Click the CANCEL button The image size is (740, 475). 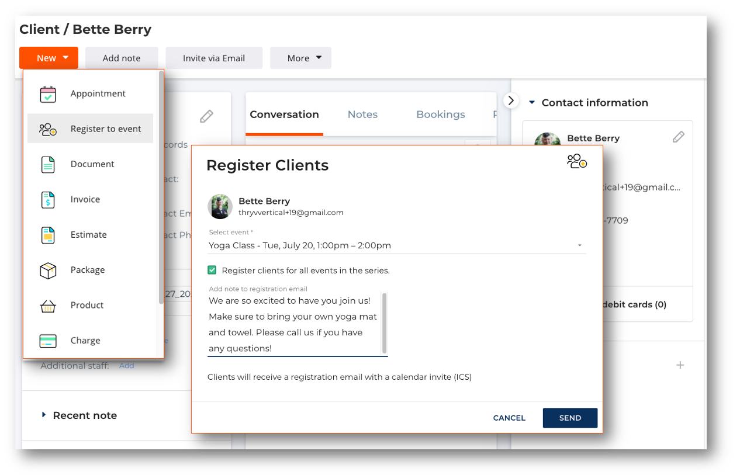pyautogui.click(x=509, y=418)
